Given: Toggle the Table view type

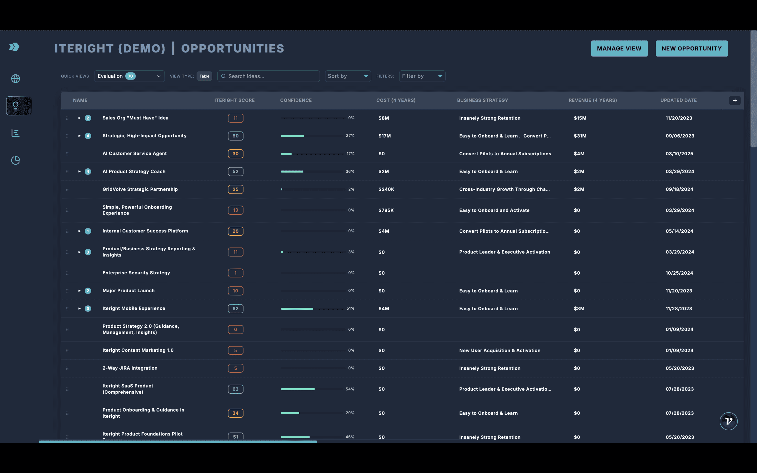Looking at the screenshot, I should pyautogui.click(x=204, y=76).
